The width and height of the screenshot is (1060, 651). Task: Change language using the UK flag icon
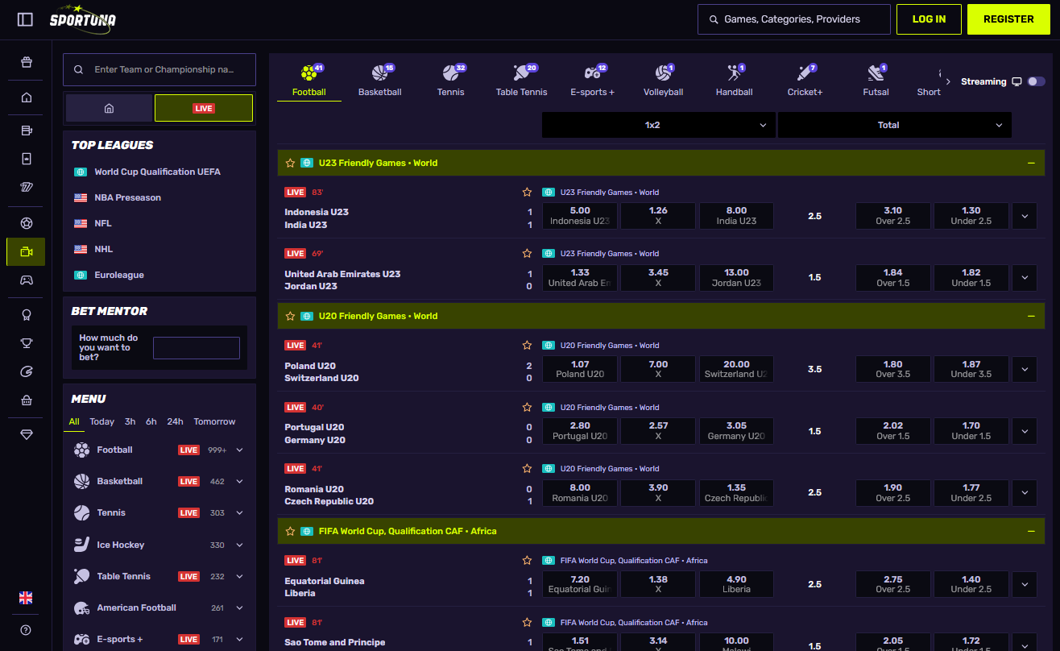26,598
